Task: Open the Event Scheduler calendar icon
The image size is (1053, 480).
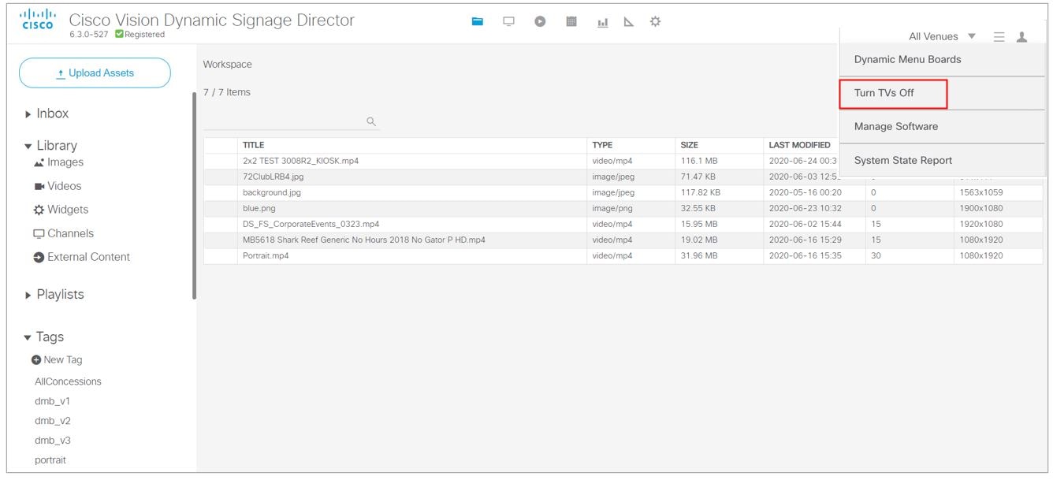Action: click(x=571, y=21)
